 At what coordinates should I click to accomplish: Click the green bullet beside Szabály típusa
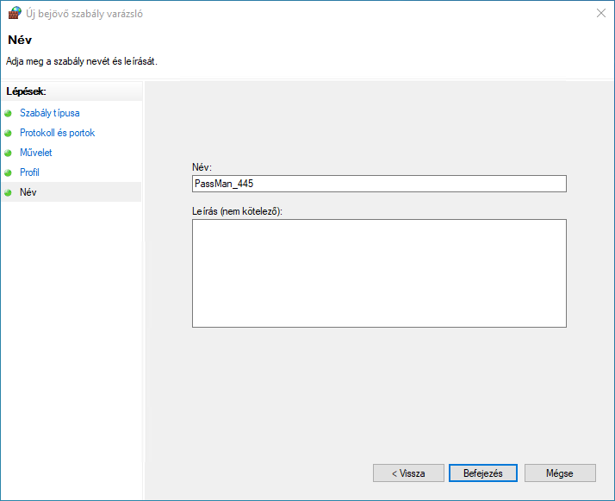tap(9, 114)
